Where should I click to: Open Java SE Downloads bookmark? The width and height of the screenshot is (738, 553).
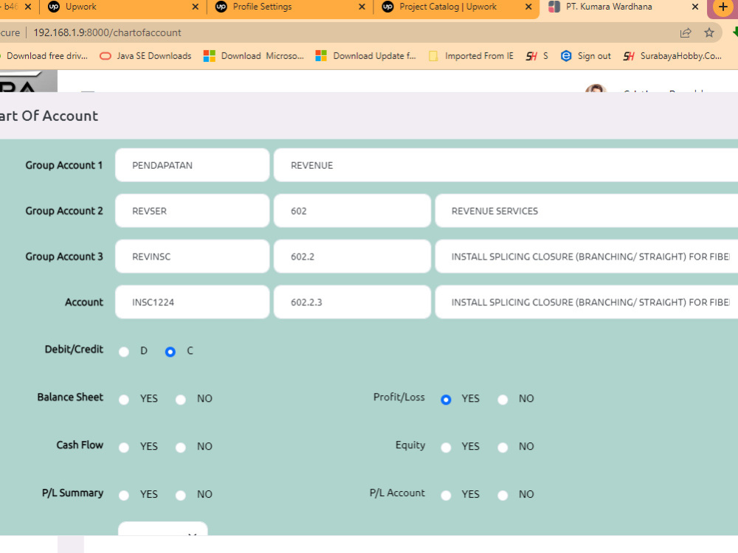145,56
